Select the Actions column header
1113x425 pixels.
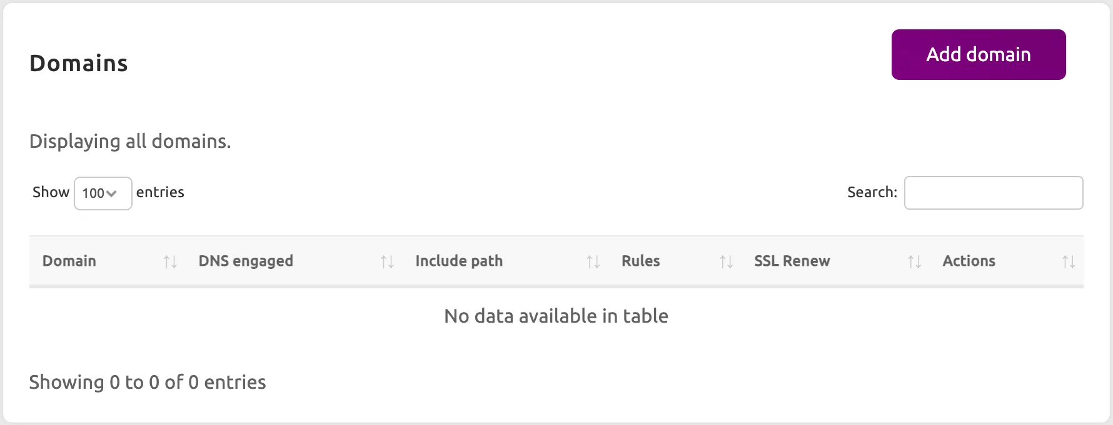[x=968, y=261]
